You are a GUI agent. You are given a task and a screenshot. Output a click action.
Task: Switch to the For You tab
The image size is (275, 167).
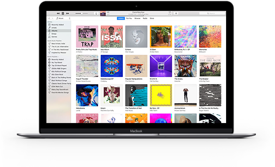coord(129,18)
